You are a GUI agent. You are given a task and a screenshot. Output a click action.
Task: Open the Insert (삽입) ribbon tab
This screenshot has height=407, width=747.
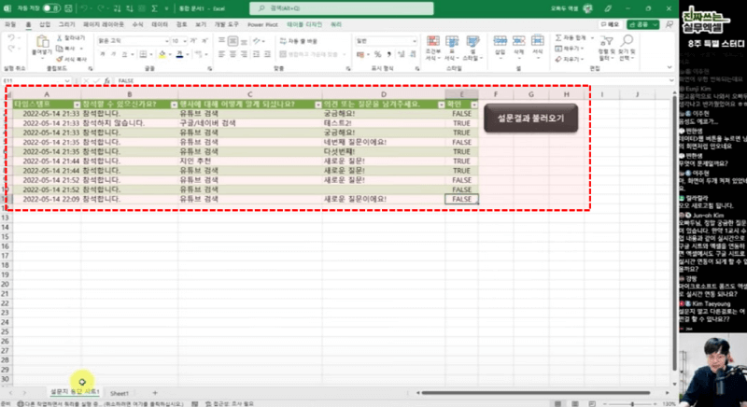pyautogui.click(x=45, y=24)
